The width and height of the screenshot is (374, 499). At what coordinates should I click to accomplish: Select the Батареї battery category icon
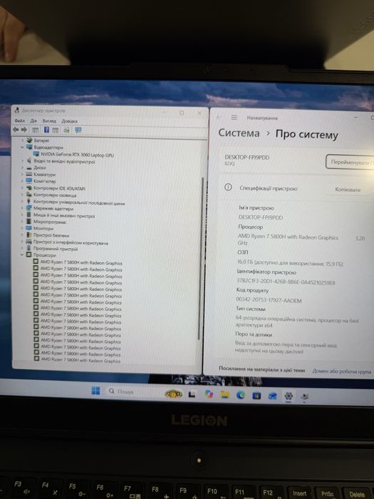point(30,140)
